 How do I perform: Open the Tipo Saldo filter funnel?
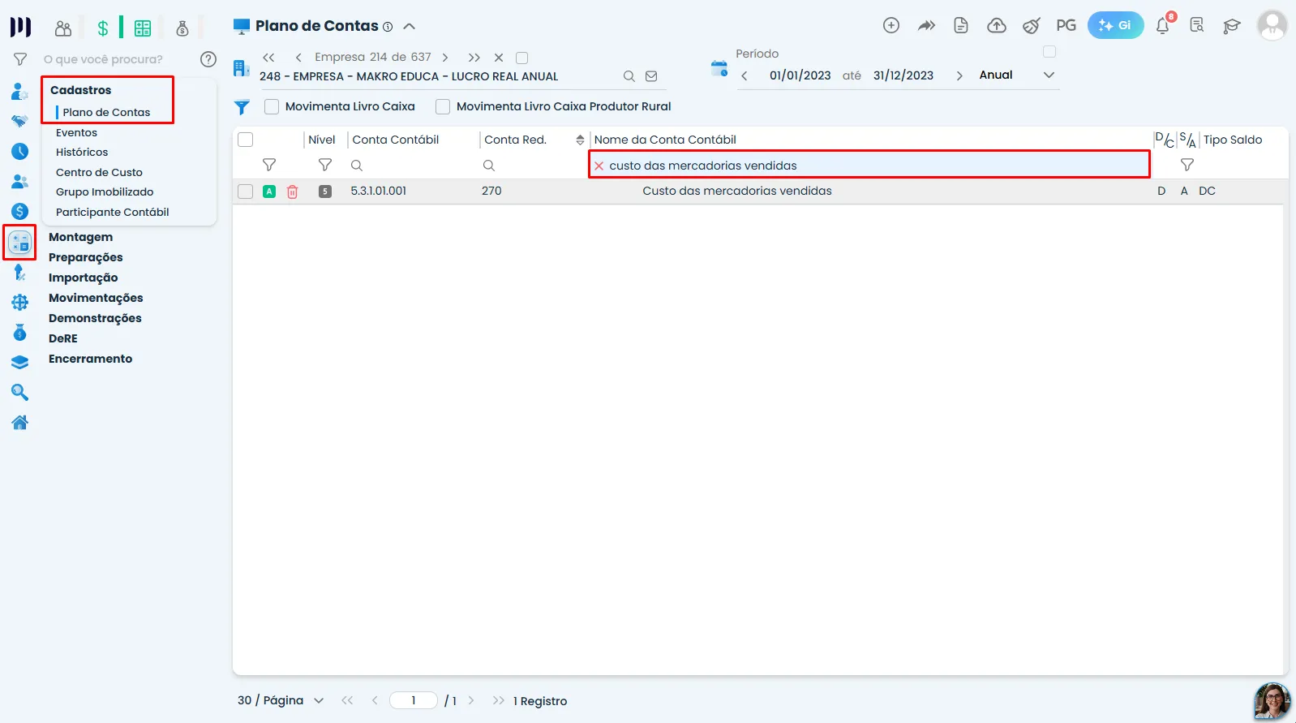pos(1187,165)
